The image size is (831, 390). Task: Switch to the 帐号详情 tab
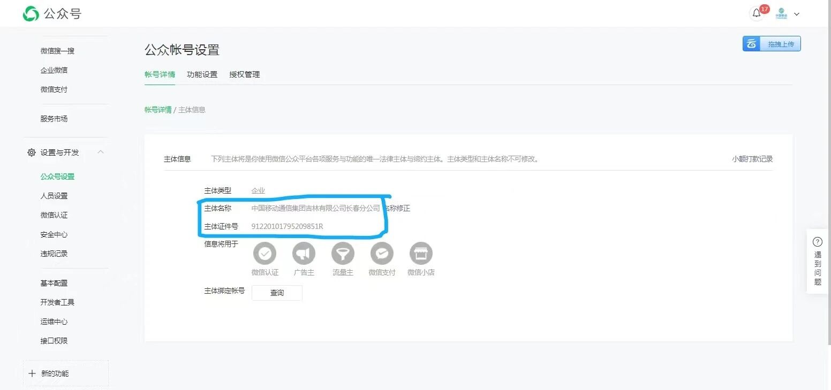pos(160,74)
